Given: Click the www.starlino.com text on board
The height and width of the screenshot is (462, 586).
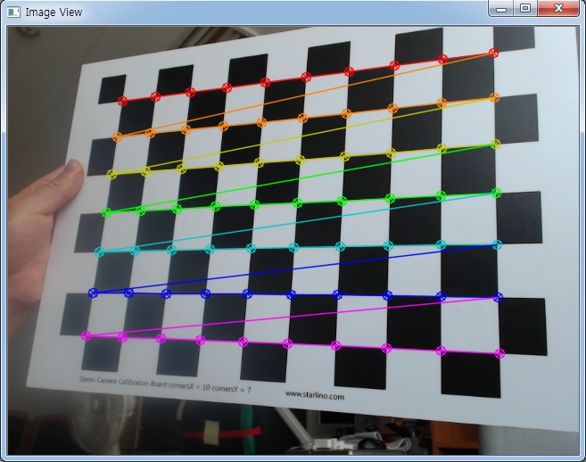Looking at the screenshot, I should (315, 395).
